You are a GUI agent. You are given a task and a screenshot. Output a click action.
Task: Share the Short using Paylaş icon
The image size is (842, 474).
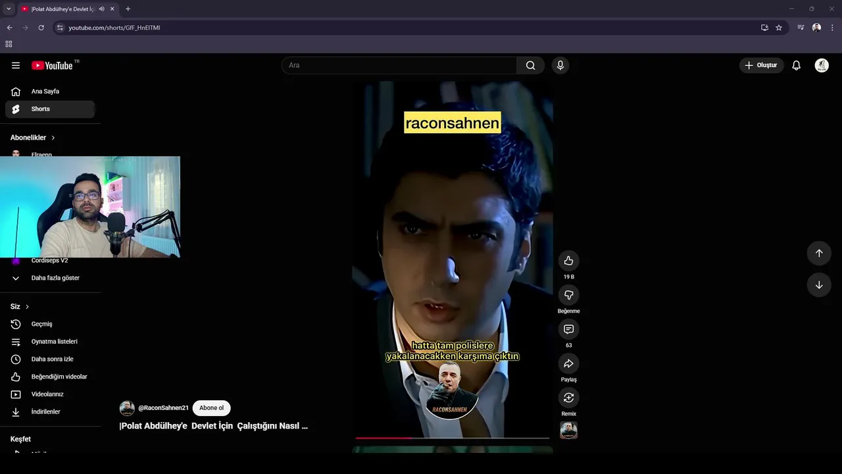(x=568, y=363)
